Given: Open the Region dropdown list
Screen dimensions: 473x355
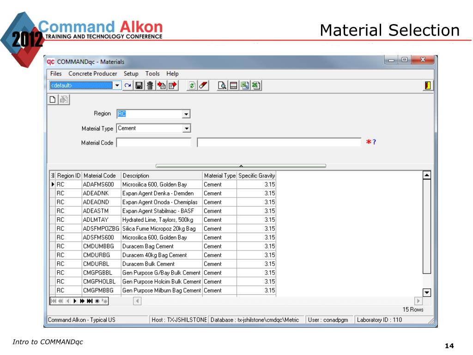Looking at the screenshot, I should [186, 114].
